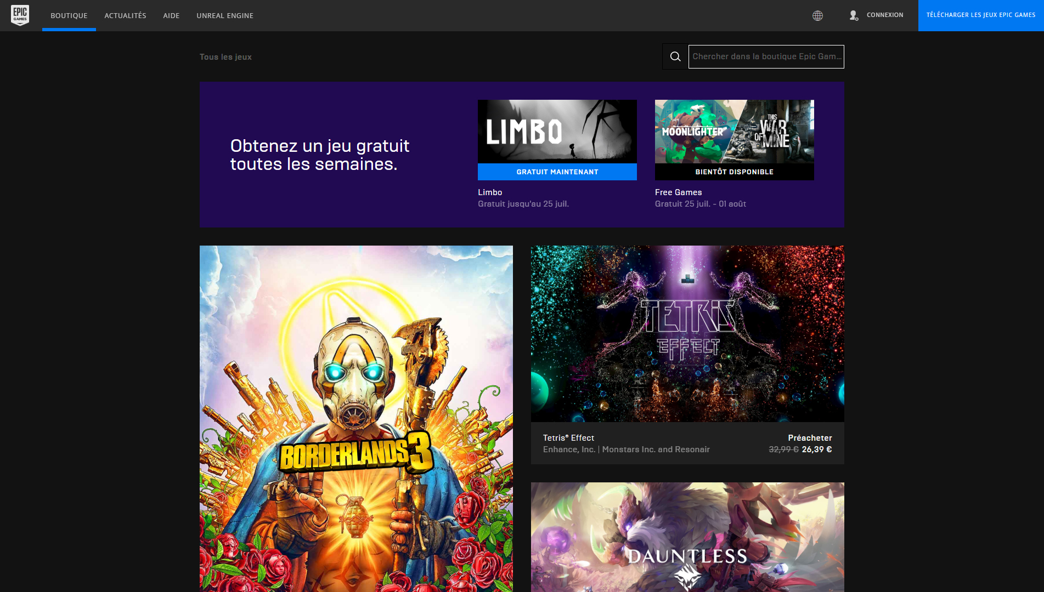Open the language globe icon
Screen dimensions: 1044x592
pyautogui.click(x=817, y=15)
